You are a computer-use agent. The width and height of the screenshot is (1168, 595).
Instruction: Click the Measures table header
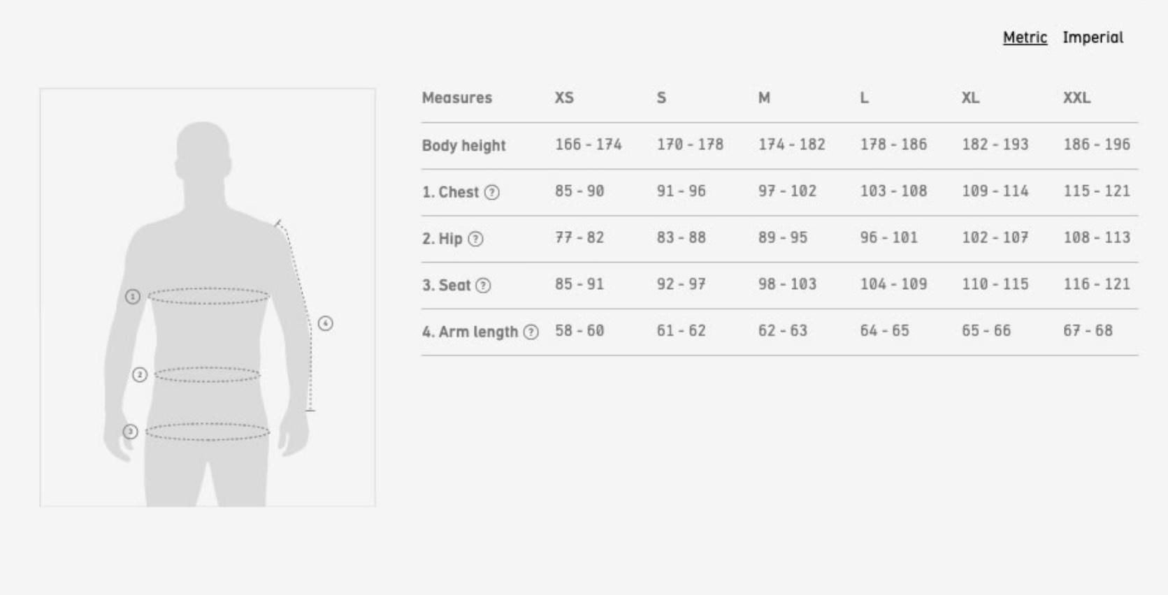[x=456, y=98]
